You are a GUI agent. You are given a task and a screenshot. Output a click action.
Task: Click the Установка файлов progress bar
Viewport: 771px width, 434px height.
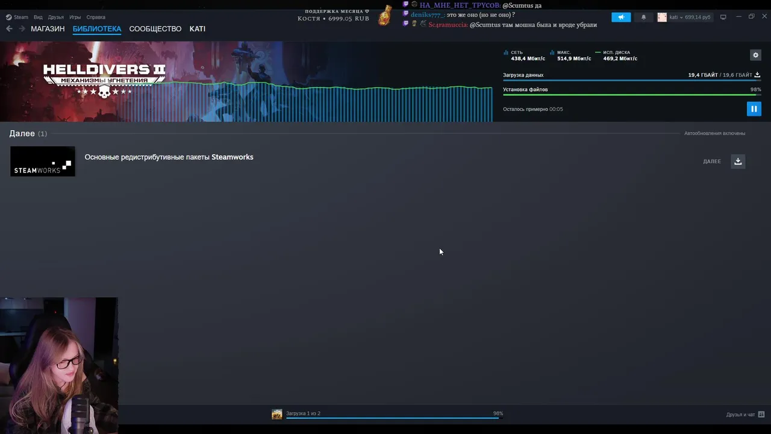pyautogui.click(x=632, y=95)
